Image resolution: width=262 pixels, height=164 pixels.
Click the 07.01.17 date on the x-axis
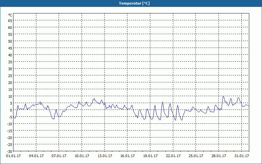(x=59, y=156)
